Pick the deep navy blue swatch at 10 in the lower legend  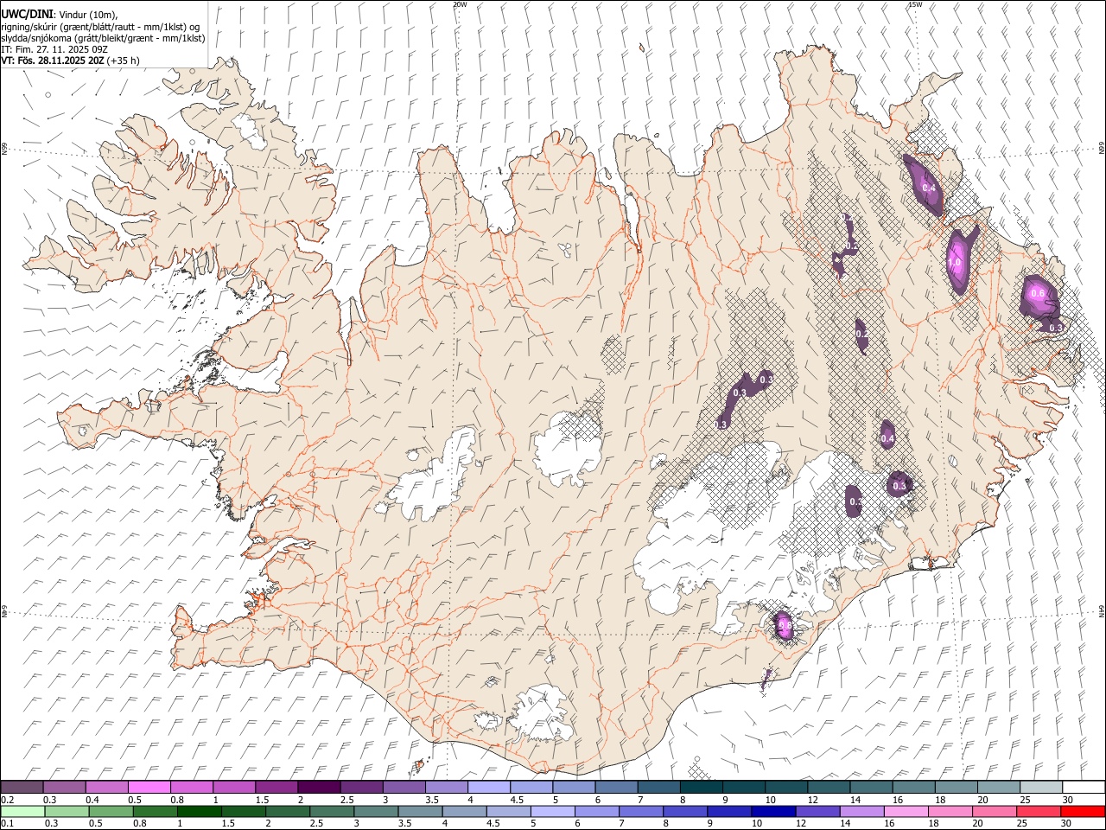[773, 811]
